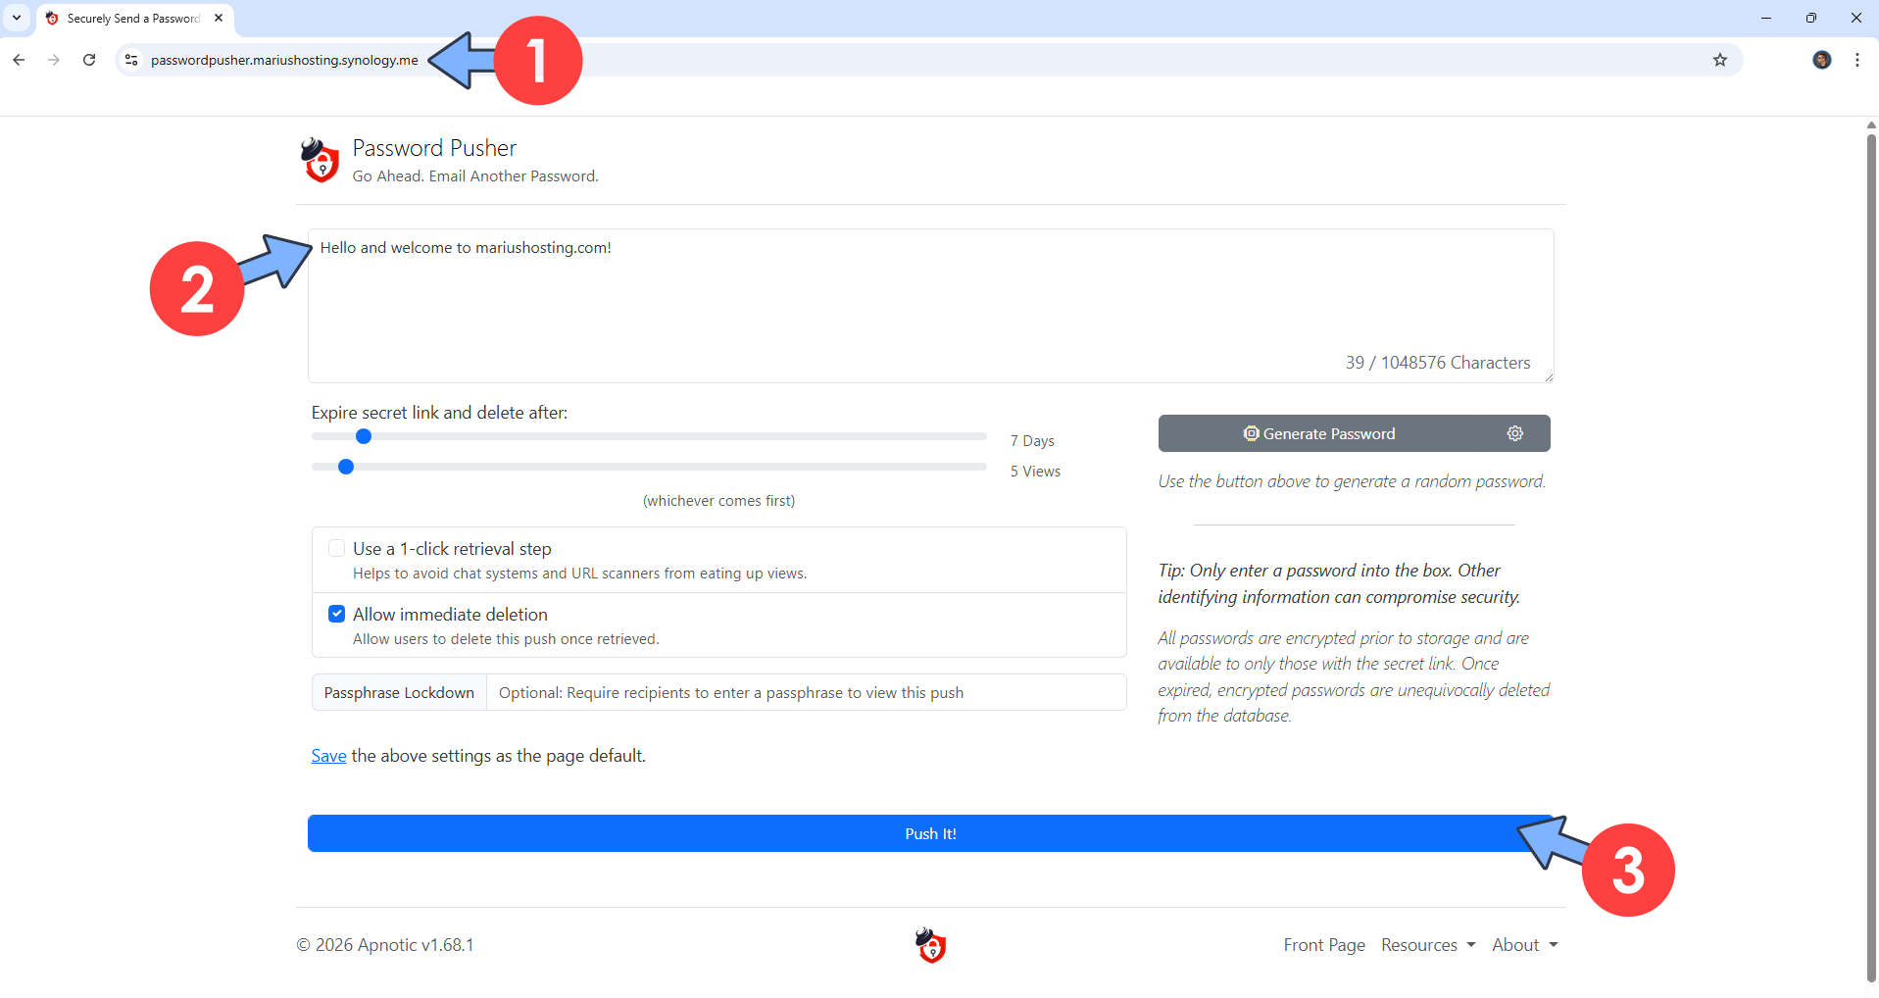This screenshot has height=998, width=1879.
Task: Click the Push It! button
Action: (929, 832)
